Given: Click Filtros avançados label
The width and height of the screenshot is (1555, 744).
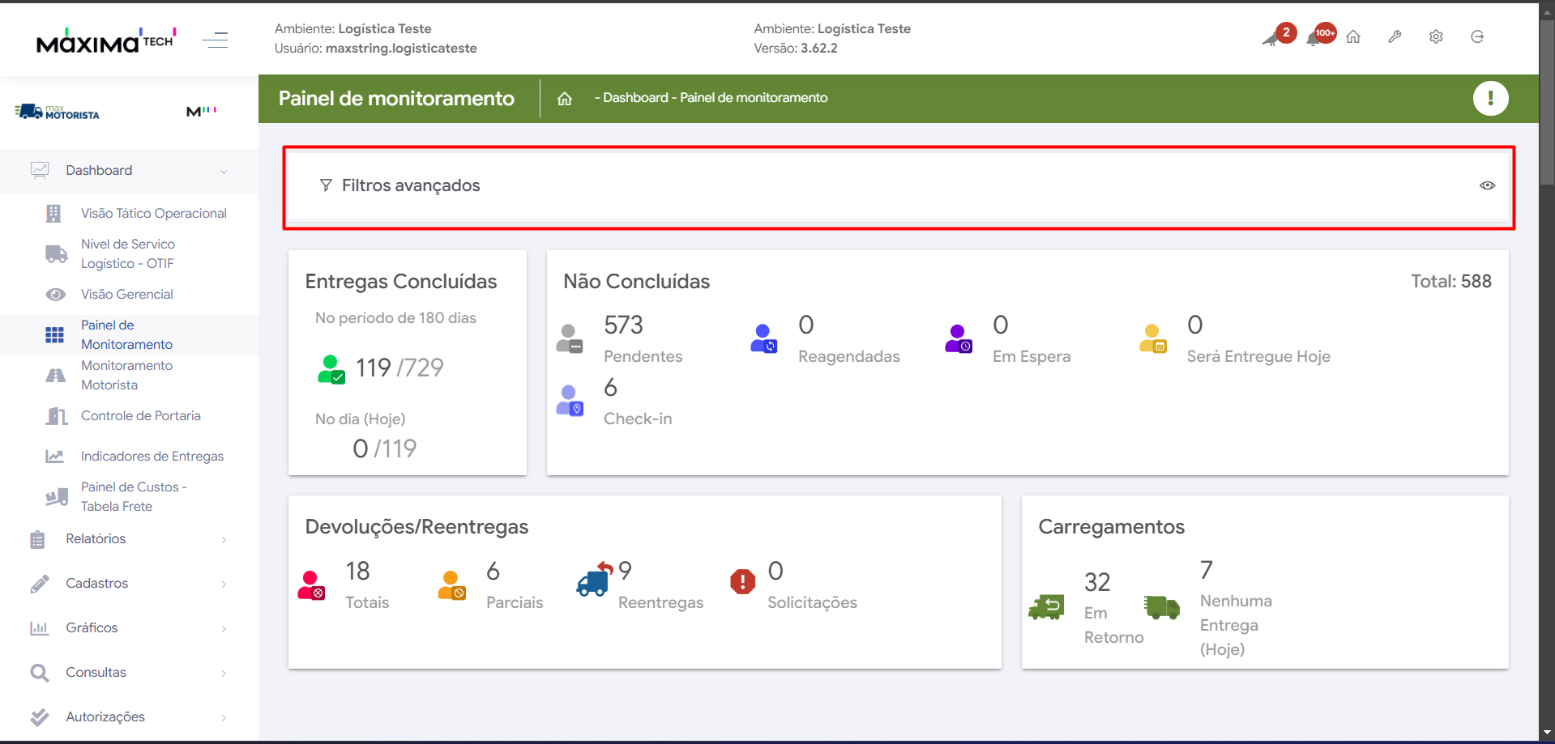Looking at the screenshot, I should [x=410, y=185].
